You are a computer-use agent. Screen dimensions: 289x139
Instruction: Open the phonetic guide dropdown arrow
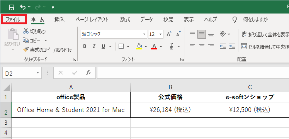(178, 46)
